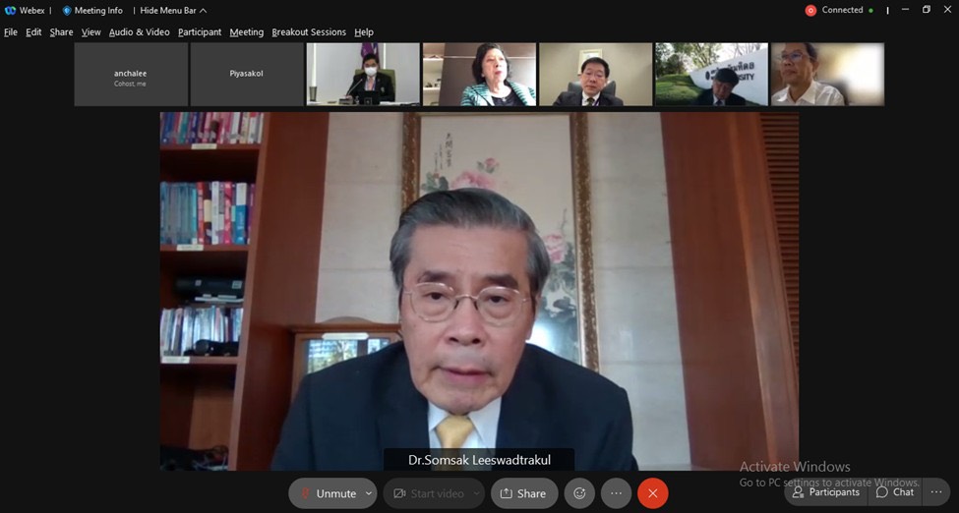
Task: Select the anchalee participant tile
Action: tap(130, 74)
